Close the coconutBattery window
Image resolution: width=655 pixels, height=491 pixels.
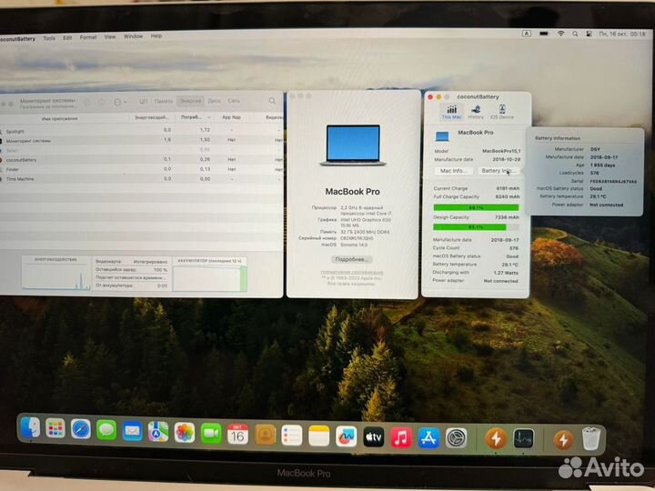click(x=430, y=97)
